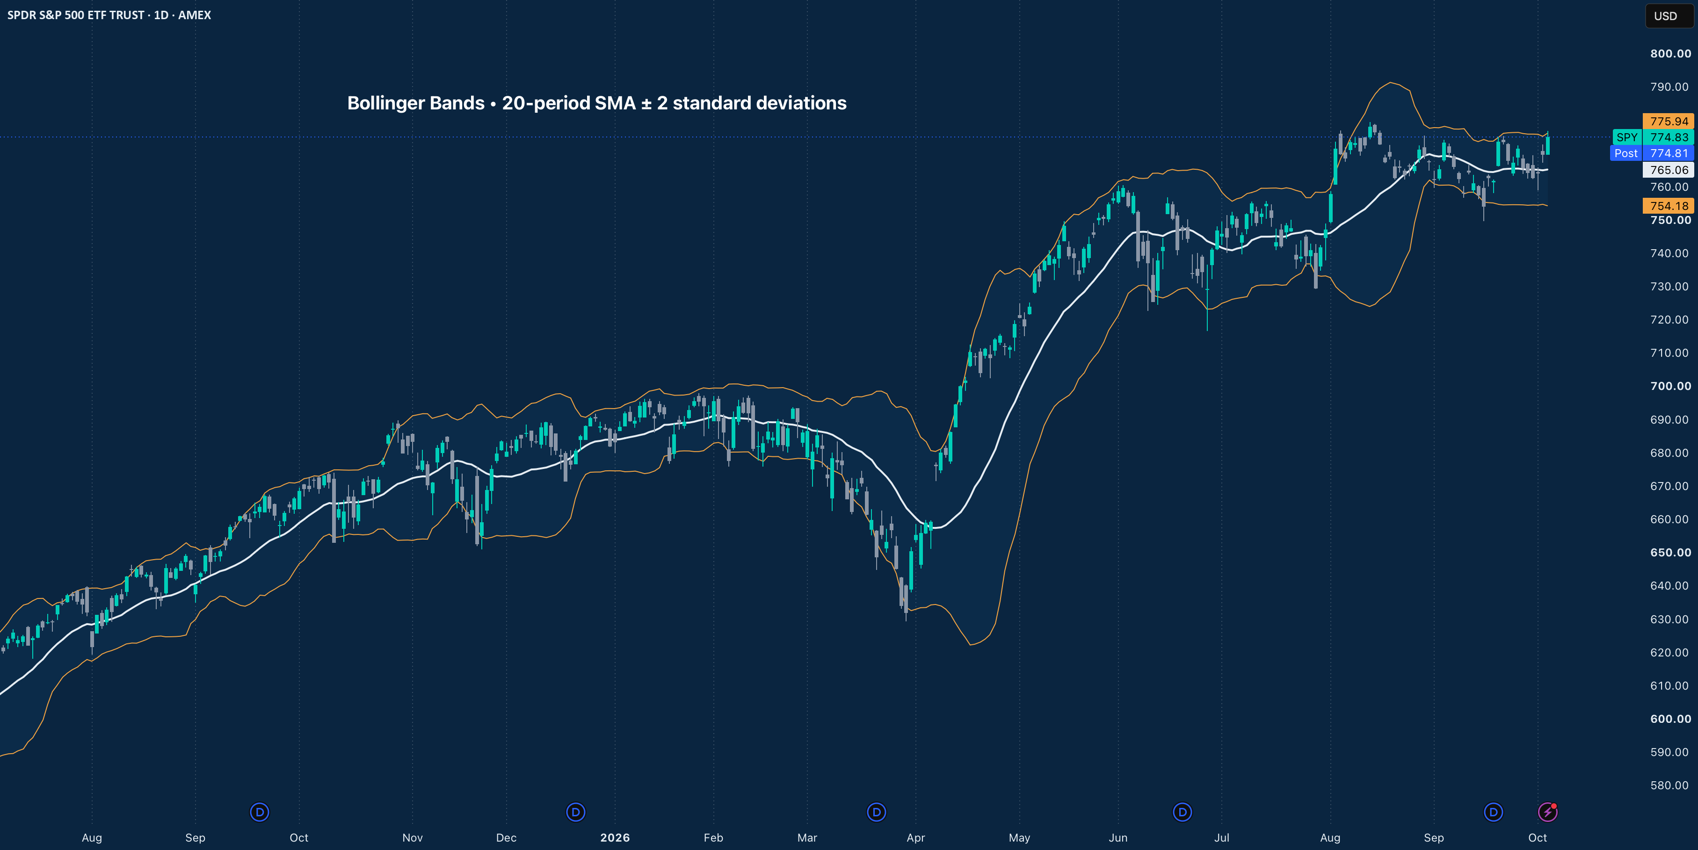The image size is (1698, 850).
Task: Click the 2026 label on time axis
Action: pos(615,837)
